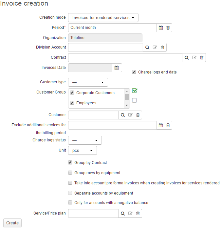Select all customer groups with green check
The width and height of the screenshot is (221, 228).
(135, 91)
